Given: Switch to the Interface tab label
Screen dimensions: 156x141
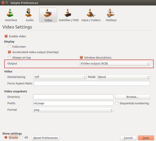Looking at the screenshot, I should click(x=11, y=20).
